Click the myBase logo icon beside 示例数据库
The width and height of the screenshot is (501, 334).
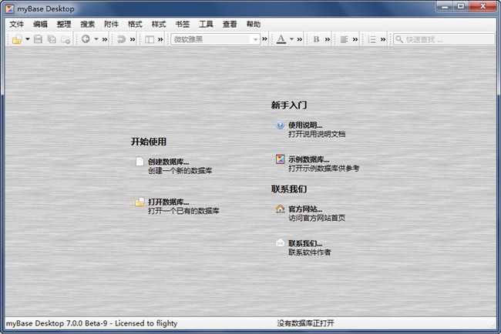pyautogui.click(x=281, y=159)
